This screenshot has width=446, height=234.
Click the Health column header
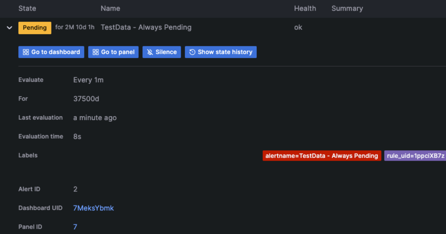click(305, 8)
